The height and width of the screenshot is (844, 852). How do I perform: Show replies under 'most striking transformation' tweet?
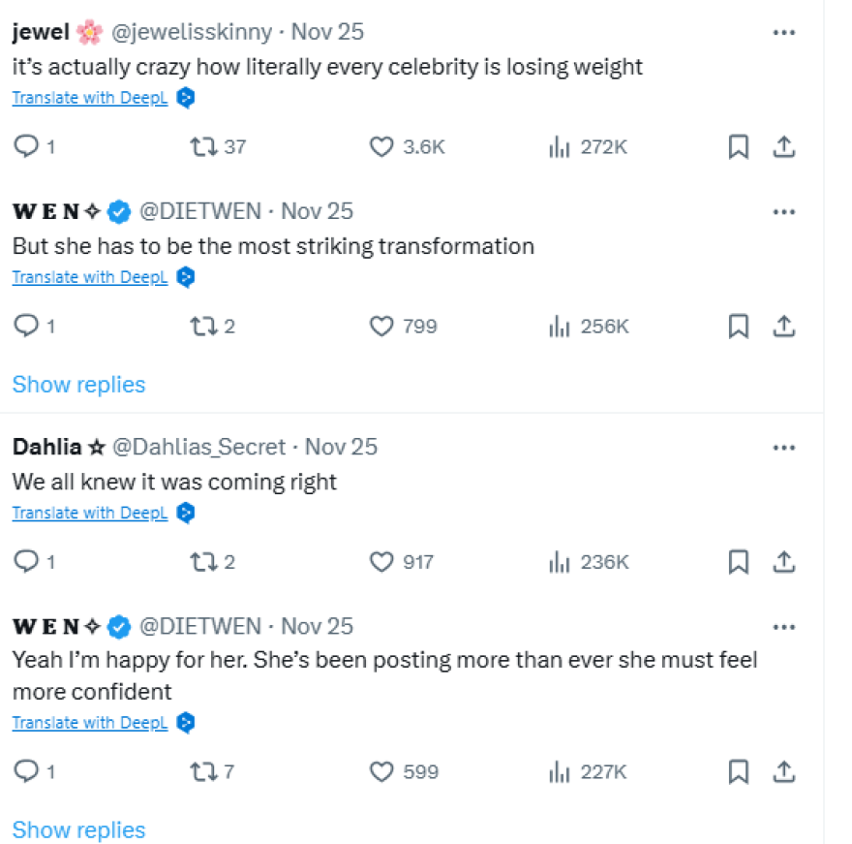(x=78, y=385)
